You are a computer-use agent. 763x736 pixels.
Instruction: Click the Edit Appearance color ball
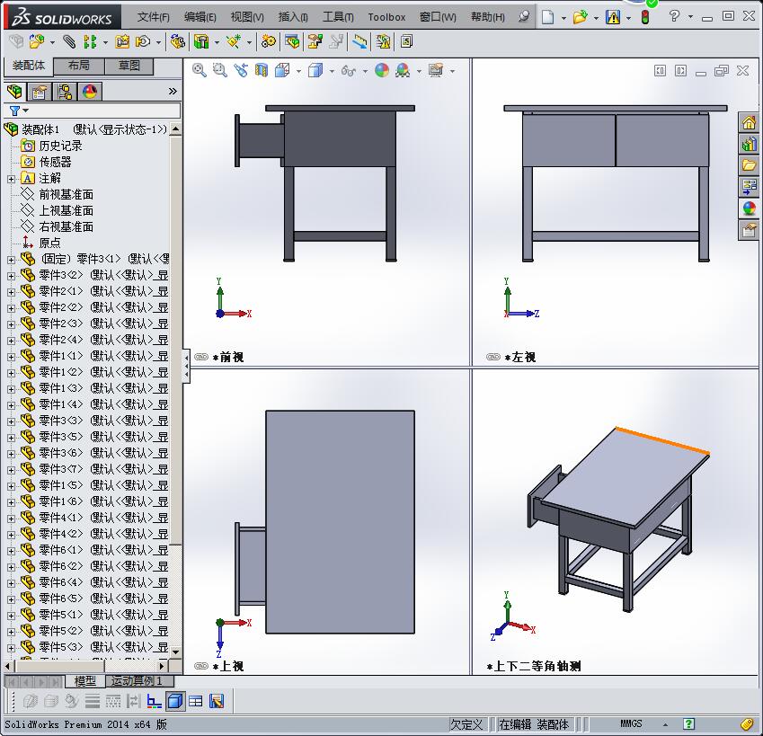[382, 70]
